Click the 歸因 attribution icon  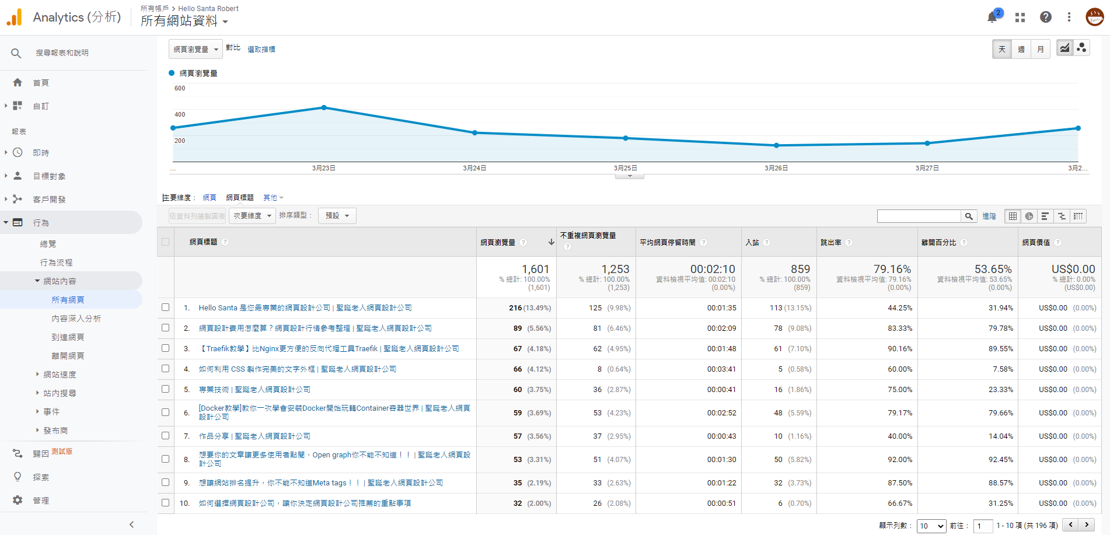pos(18,453)
